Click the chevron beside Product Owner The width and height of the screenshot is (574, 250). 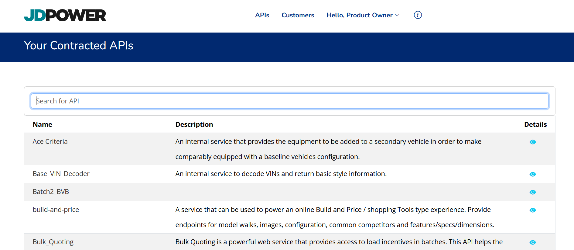[397, 15]
